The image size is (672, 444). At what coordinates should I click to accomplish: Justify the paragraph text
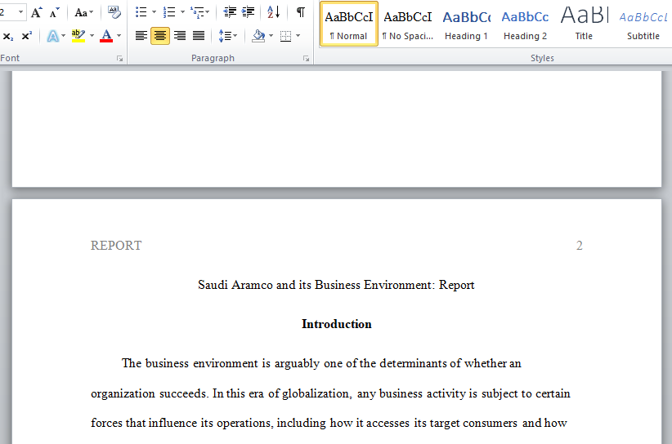199,36
